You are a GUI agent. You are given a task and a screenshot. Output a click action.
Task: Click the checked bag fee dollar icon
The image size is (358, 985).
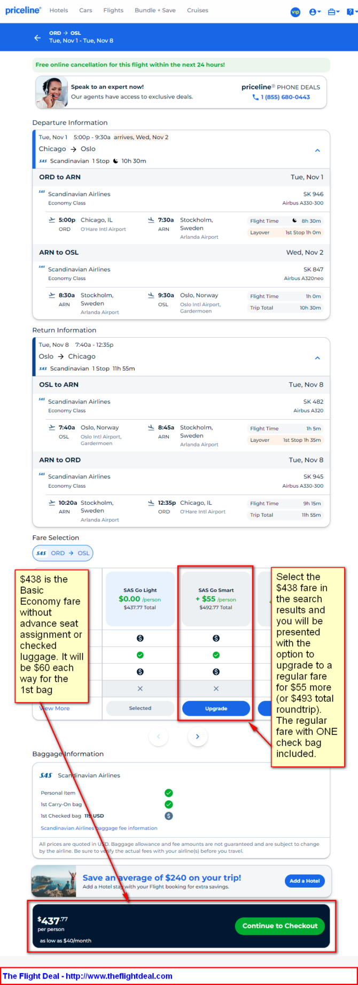(x=169, y=816)
